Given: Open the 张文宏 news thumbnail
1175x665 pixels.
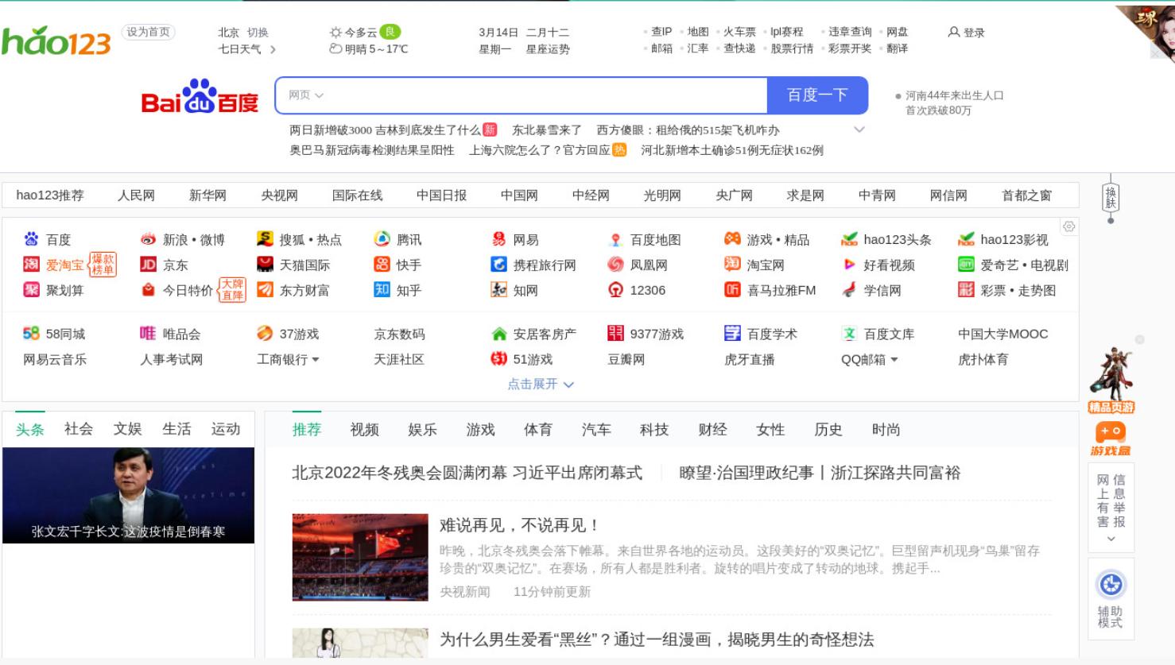Looking at the screenshot, I should pos(128,495).
